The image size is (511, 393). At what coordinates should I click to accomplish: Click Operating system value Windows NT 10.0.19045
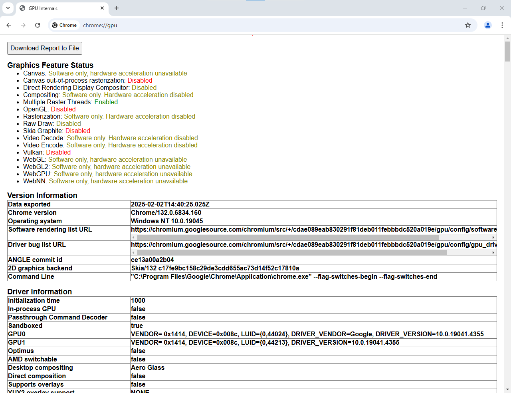(167, 221)
